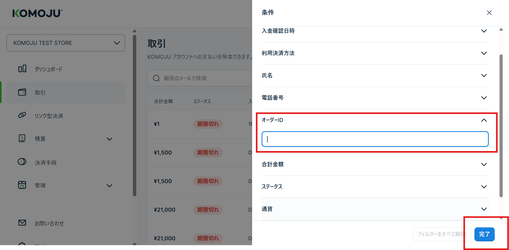
Task: Click the フィルターをすべて解除 button
Action: tap(441, 234)
